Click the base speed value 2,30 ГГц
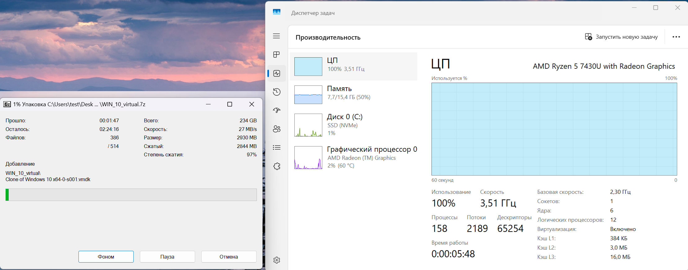 tap(620, 192)
